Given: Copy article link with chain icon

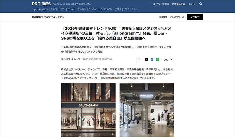Looking at the screenshot, I should (171, 59).
